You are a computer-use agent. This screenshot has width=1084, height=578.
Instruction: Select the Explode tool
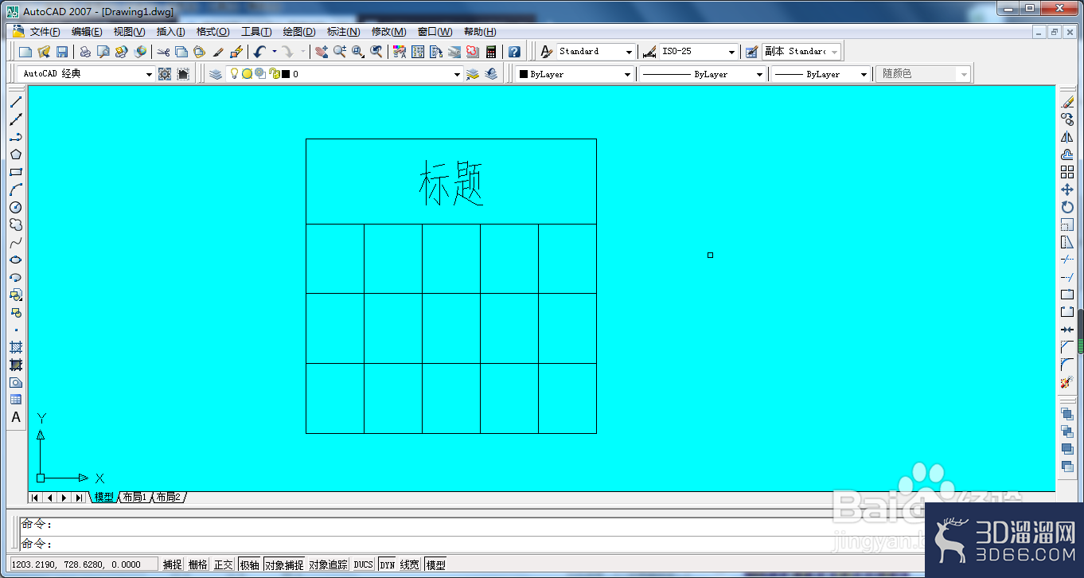click(1067, 382)
